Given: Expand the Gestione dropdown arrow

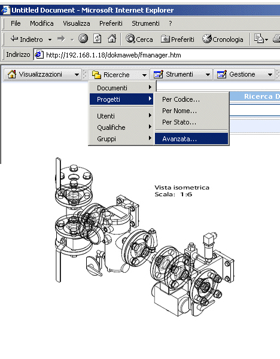Looking at the screenshot, I should [270, 75].
